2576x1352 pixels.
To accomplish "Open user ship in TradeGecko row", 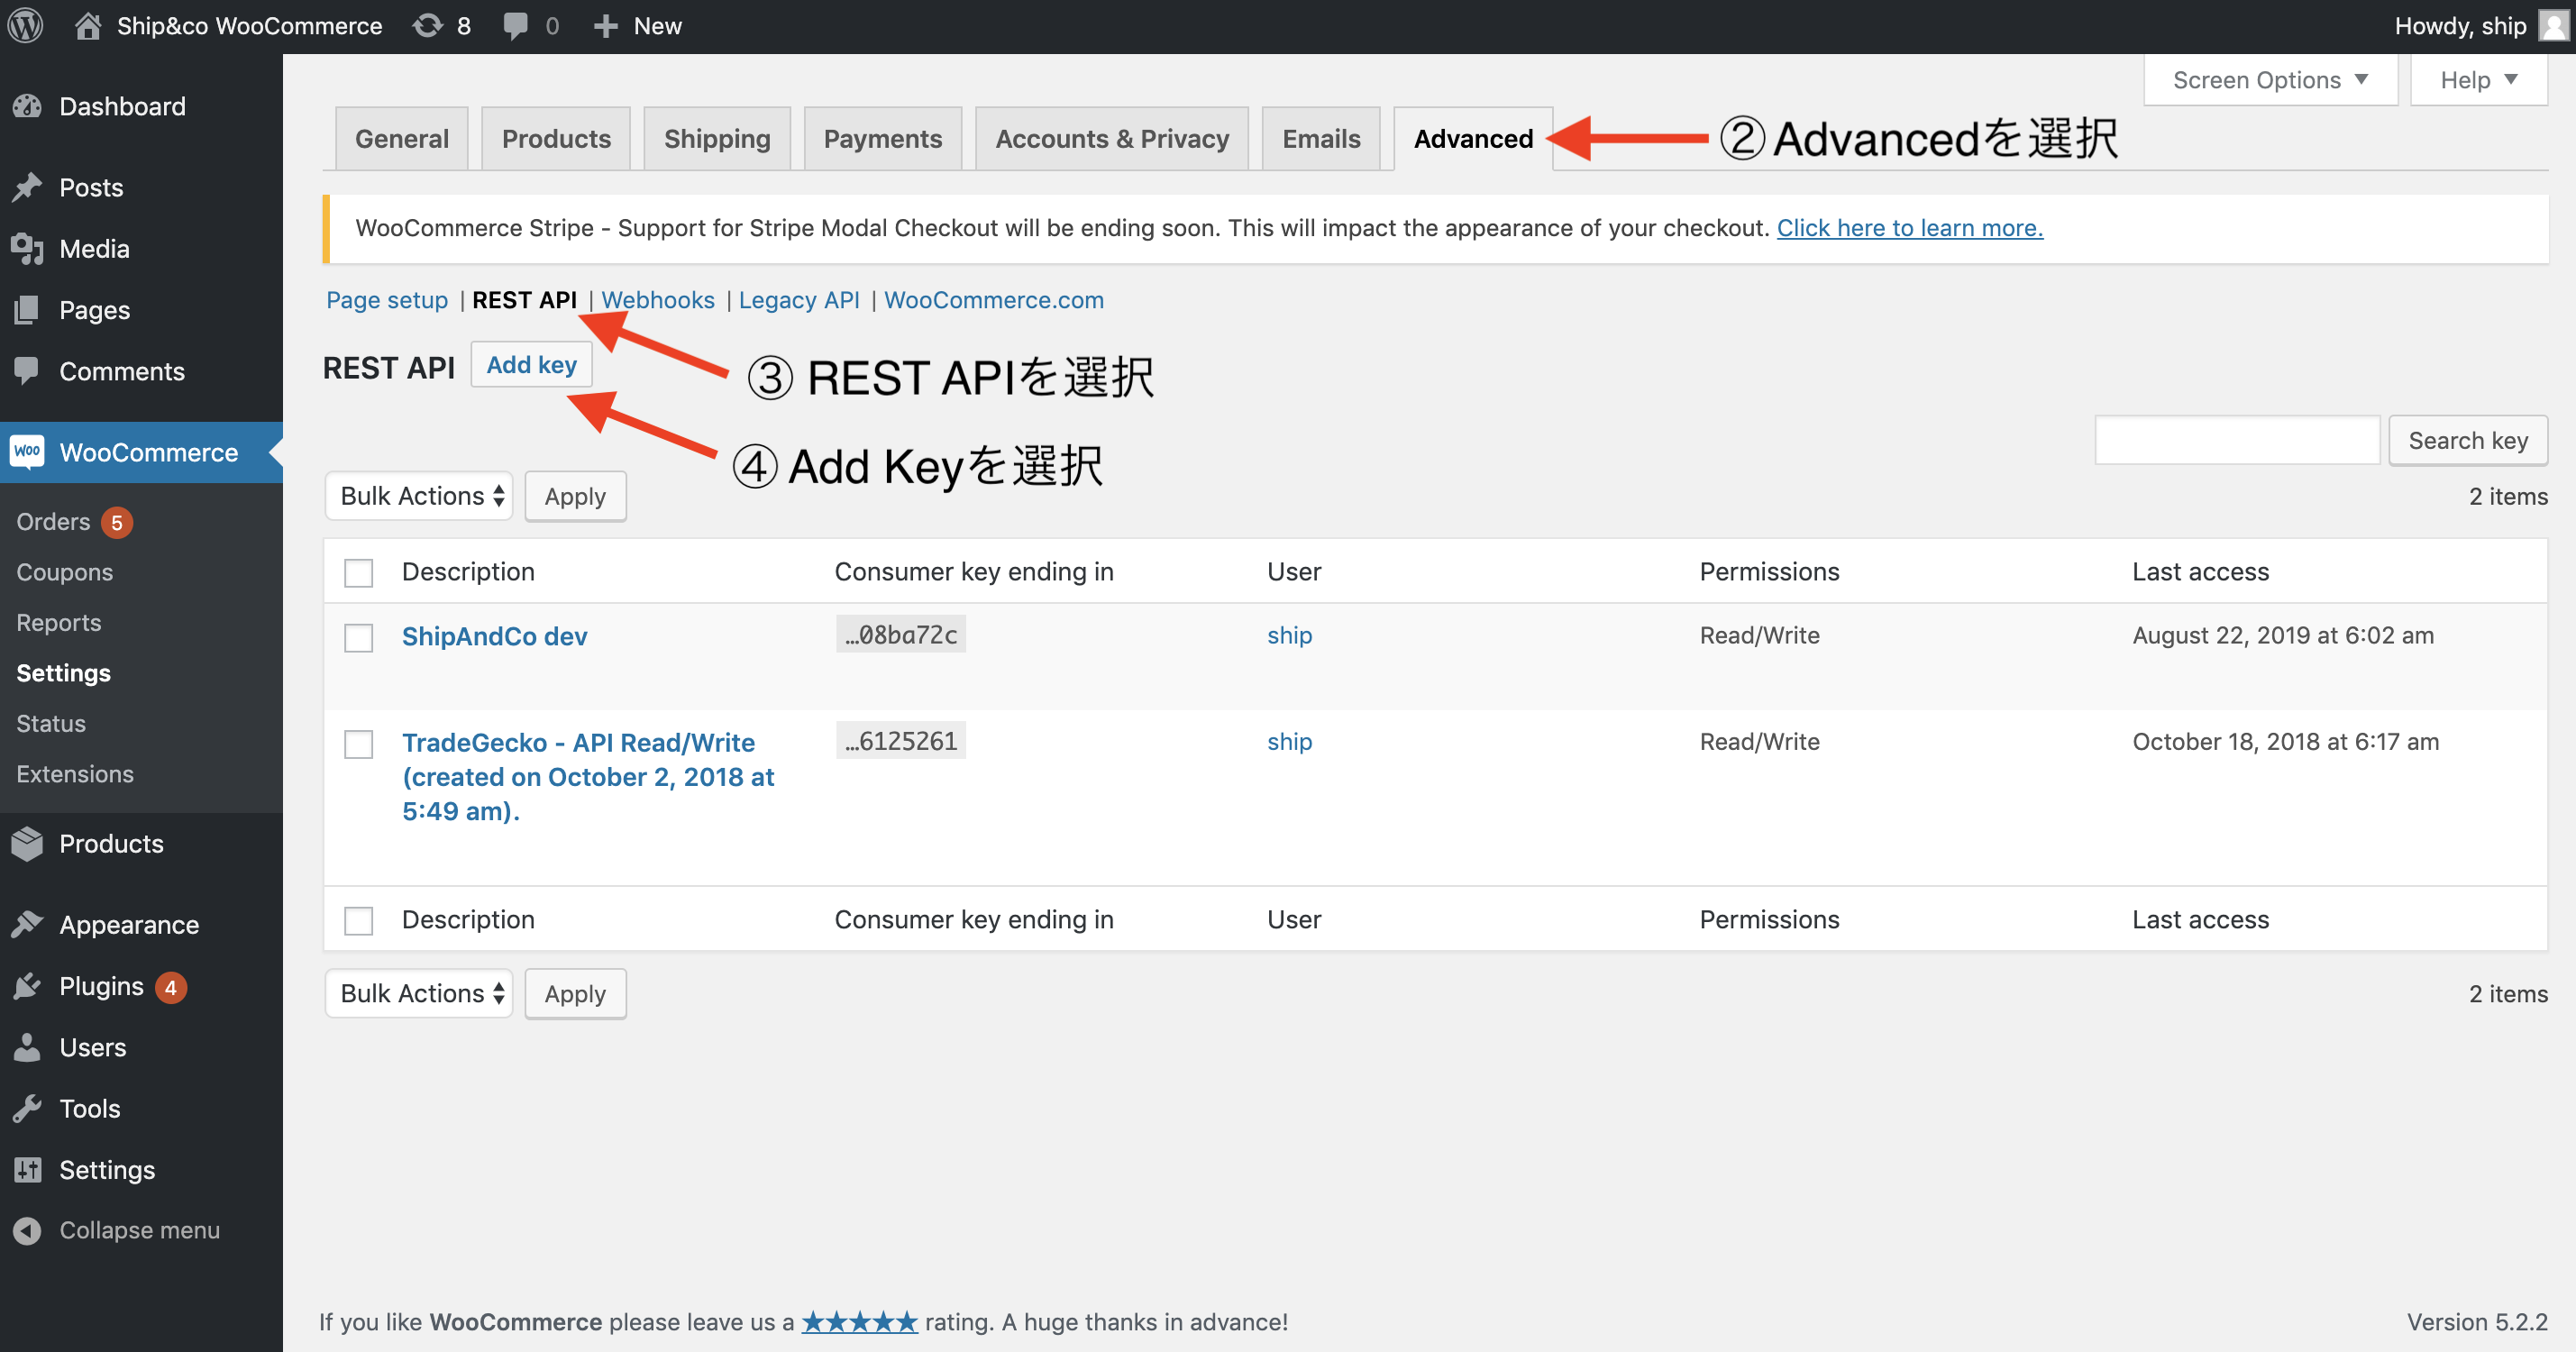I will 1289,741.
